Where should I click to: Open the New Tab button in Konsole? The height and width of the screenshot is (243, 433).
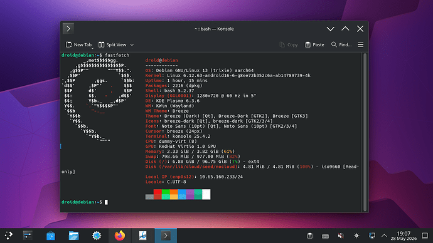tap(78, 44)
